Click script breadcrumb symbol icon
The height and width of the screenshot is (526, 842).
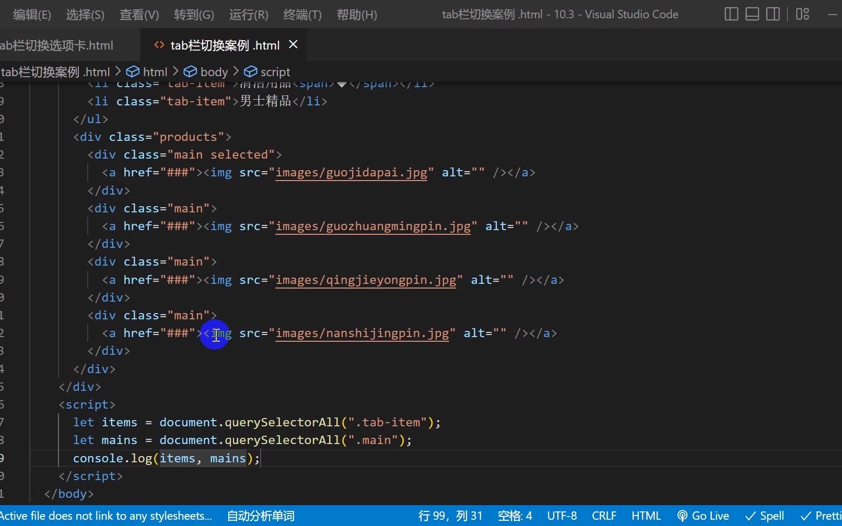(x=251, y=71)
